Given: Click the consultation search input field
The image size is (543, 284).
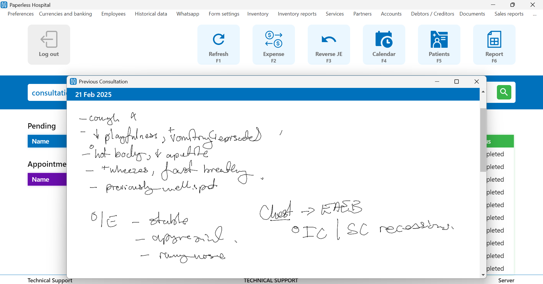Looking at the screenshot, I should 47,93.
